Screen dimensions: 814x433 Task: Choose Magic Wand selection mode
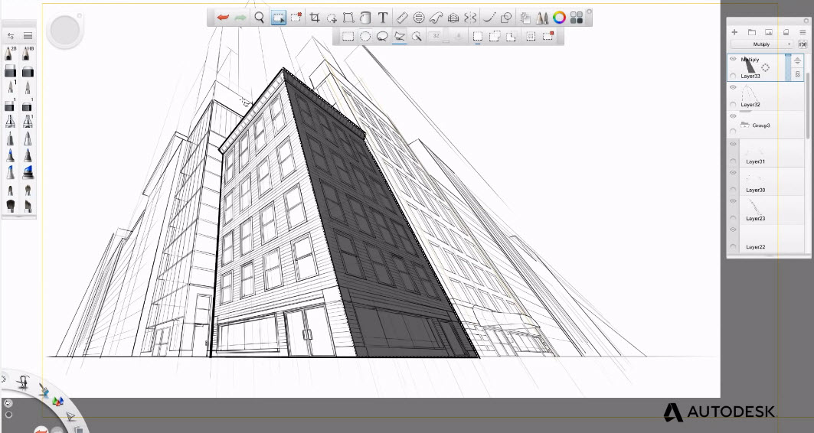pyautogui.click(x=417, y=36)
